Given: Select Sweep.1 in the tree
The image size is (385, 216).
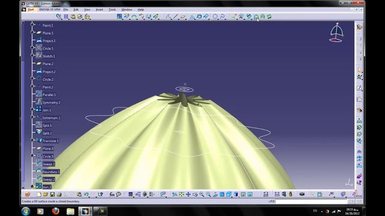Looking at the screenshot, I should click(x=49, y=164).
